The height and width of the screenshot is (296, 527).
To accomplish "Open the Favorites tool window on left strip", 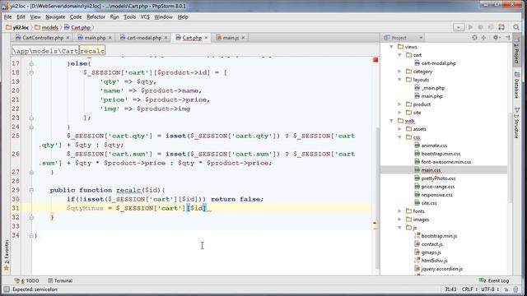I will (x=6, y=255).
